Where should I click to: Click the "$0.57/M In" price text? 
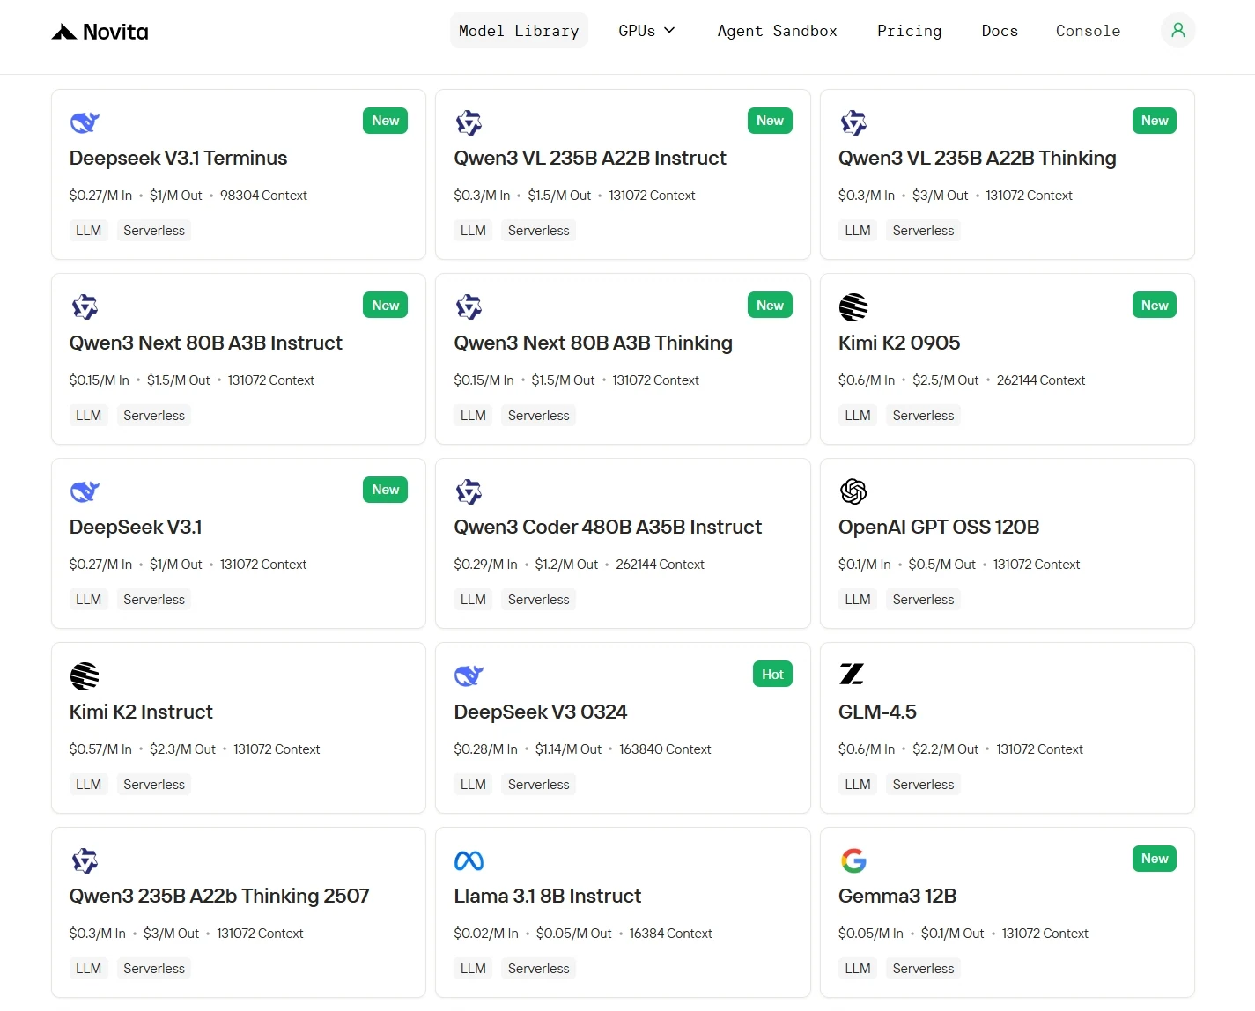[x=100, y=749]
